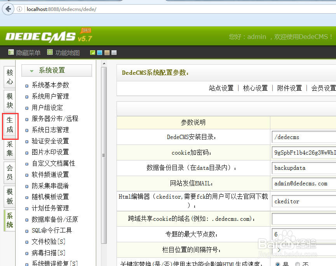Open 图片水印设置 menu item
This screenshot has width=336, height=266.
tap(50, 152)
